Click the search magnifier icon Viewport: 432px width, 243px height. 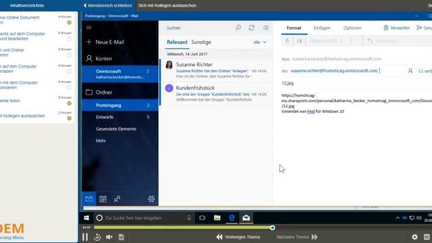pos(238,28)
